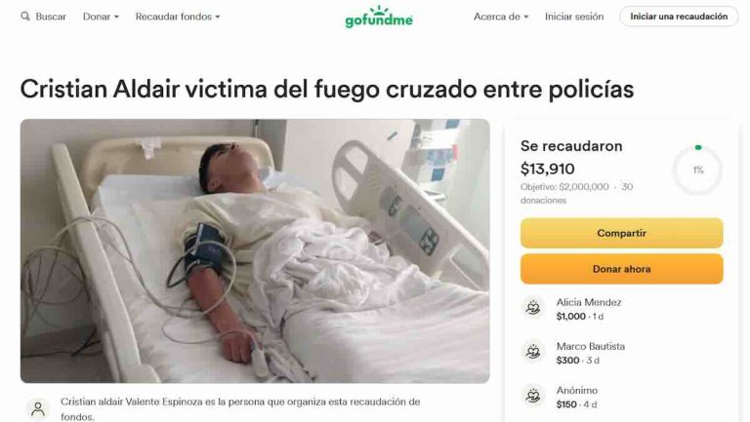Expand the Recaudar fondos dropdown
This screenshot has width=750, height=422.
tap(178, 17)
